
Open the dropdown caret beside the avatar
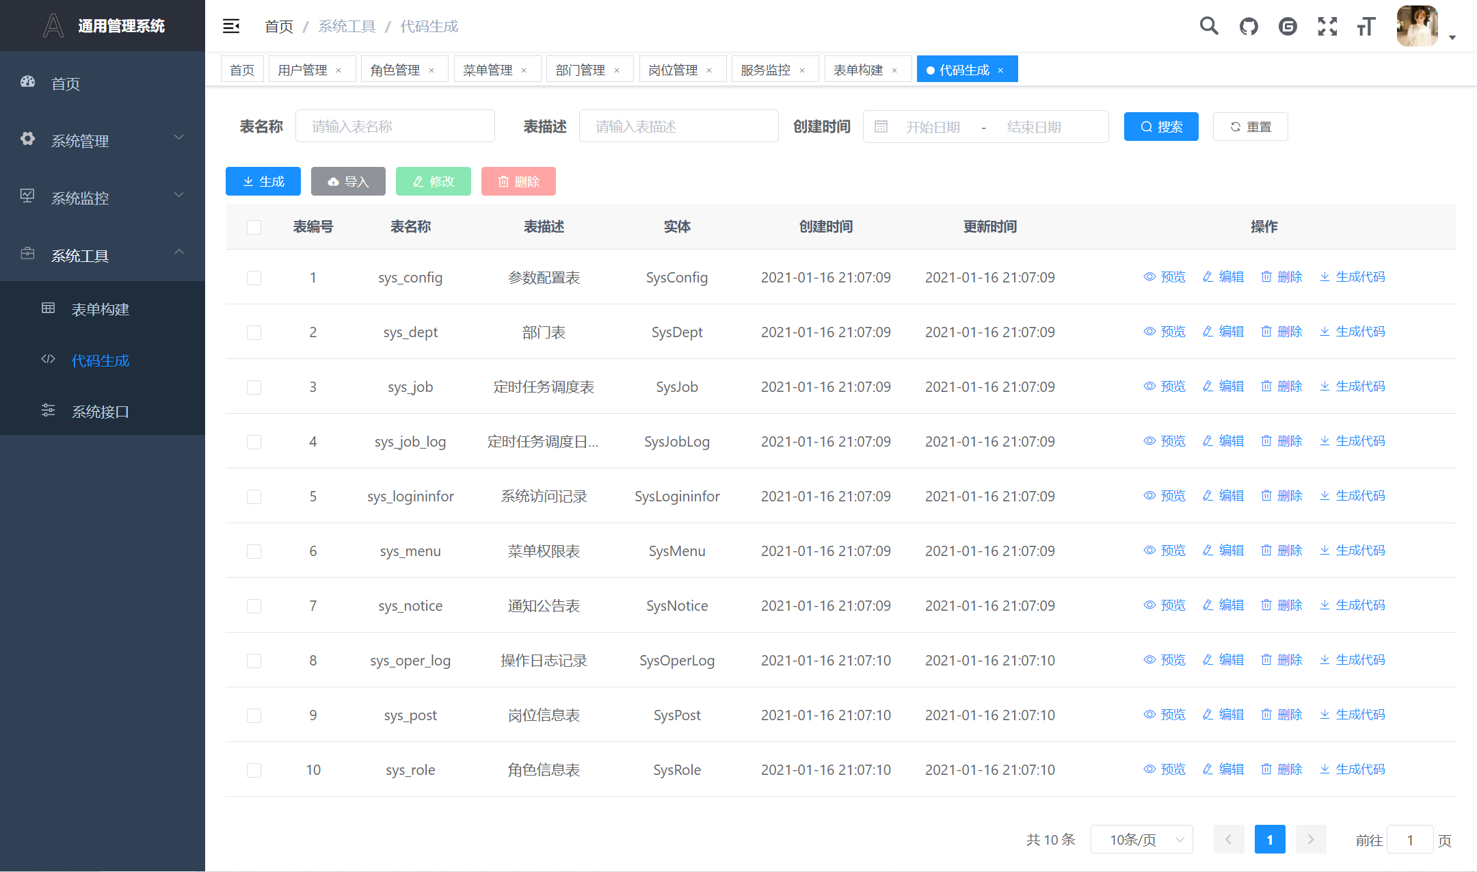[1452, 38]
